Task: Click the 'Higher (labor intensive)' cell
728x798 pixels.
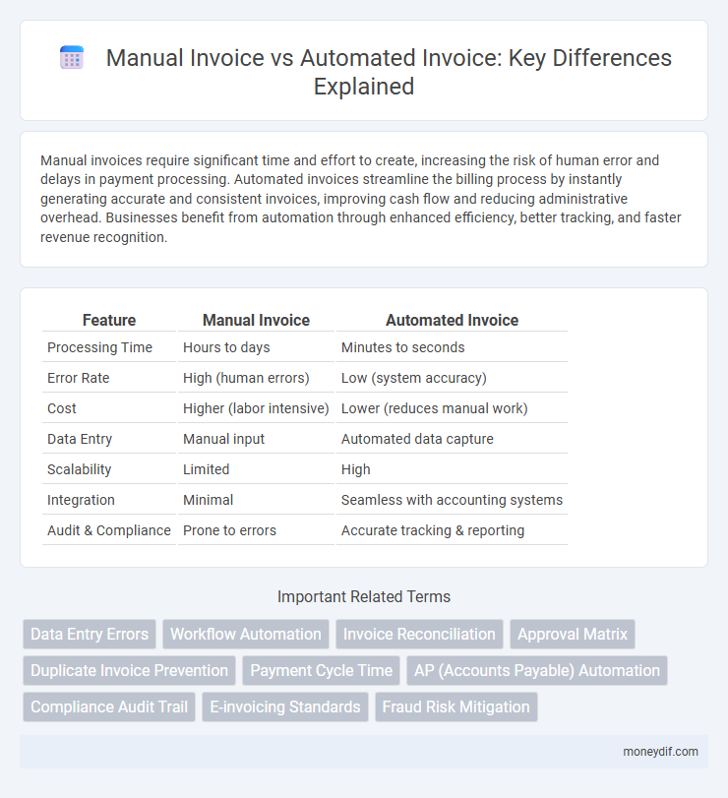Action: click(256, 408)
